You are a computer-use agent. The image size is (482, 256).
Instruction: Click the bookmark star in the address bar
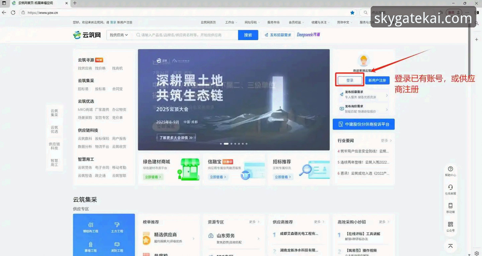352,12
